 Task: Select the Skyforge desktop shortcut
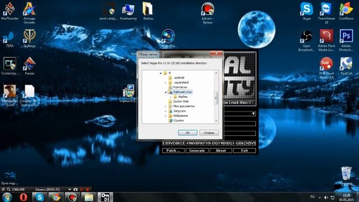coord(29,39)
